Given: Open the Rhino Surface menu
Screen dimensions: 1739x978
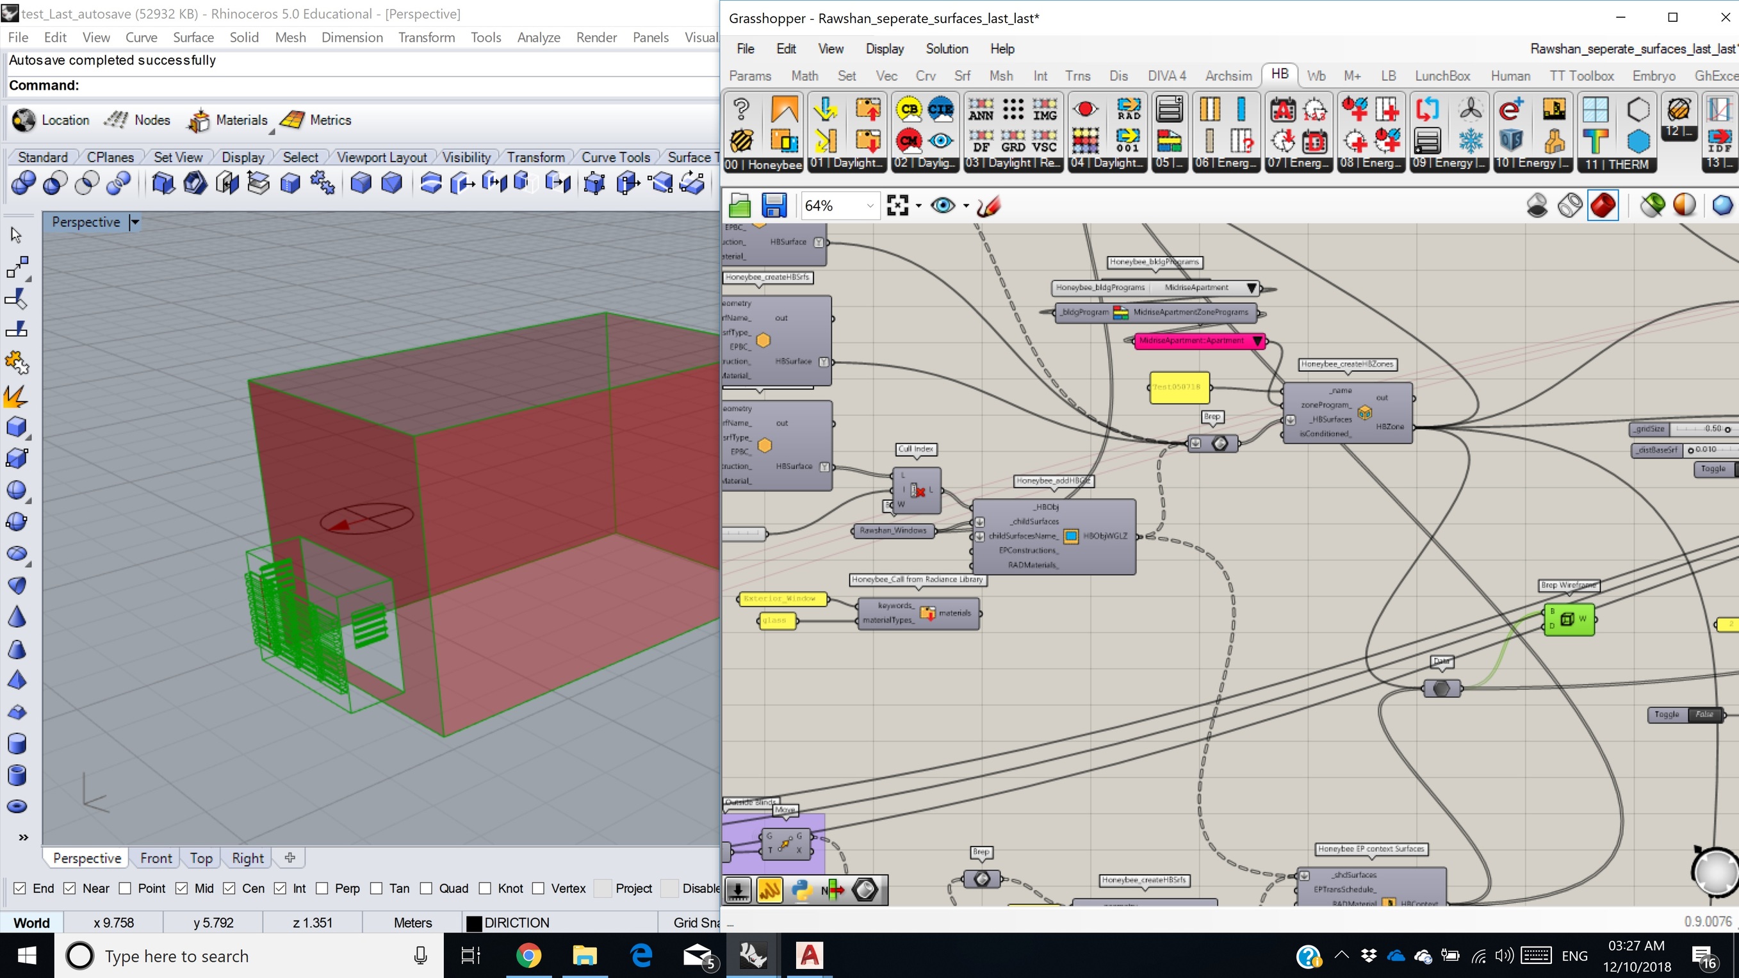Looking at the screenshot, I should pos(193,38).
